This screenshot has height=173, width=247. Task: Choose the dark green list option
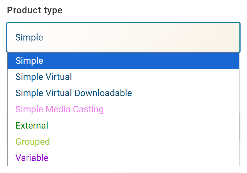pyautogui.click(x=32, y=125)
